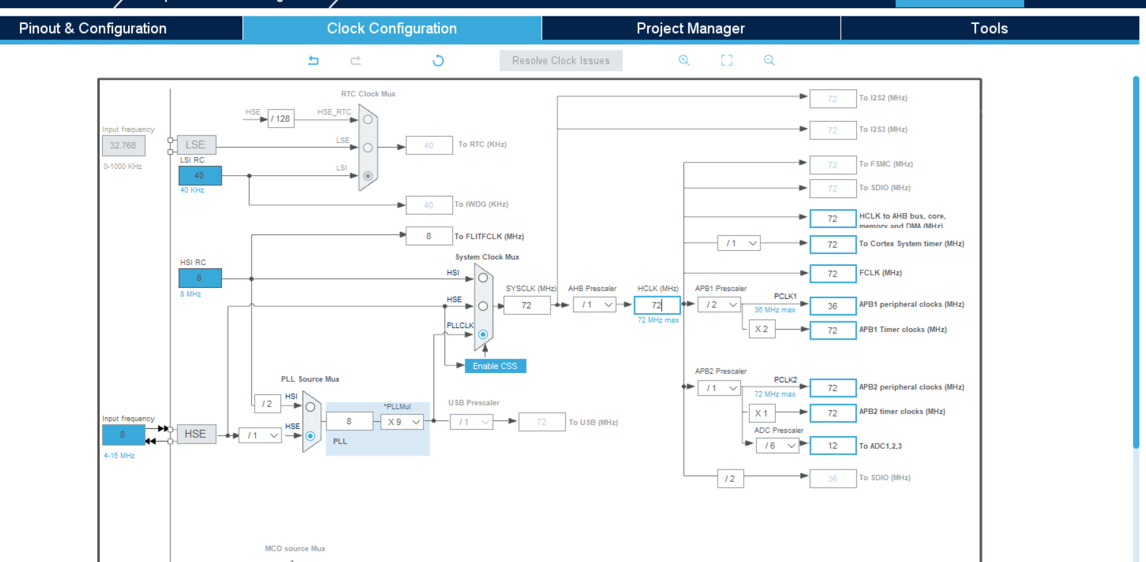Click the To ADC1,2,3 value 12

tap(833, 445)
